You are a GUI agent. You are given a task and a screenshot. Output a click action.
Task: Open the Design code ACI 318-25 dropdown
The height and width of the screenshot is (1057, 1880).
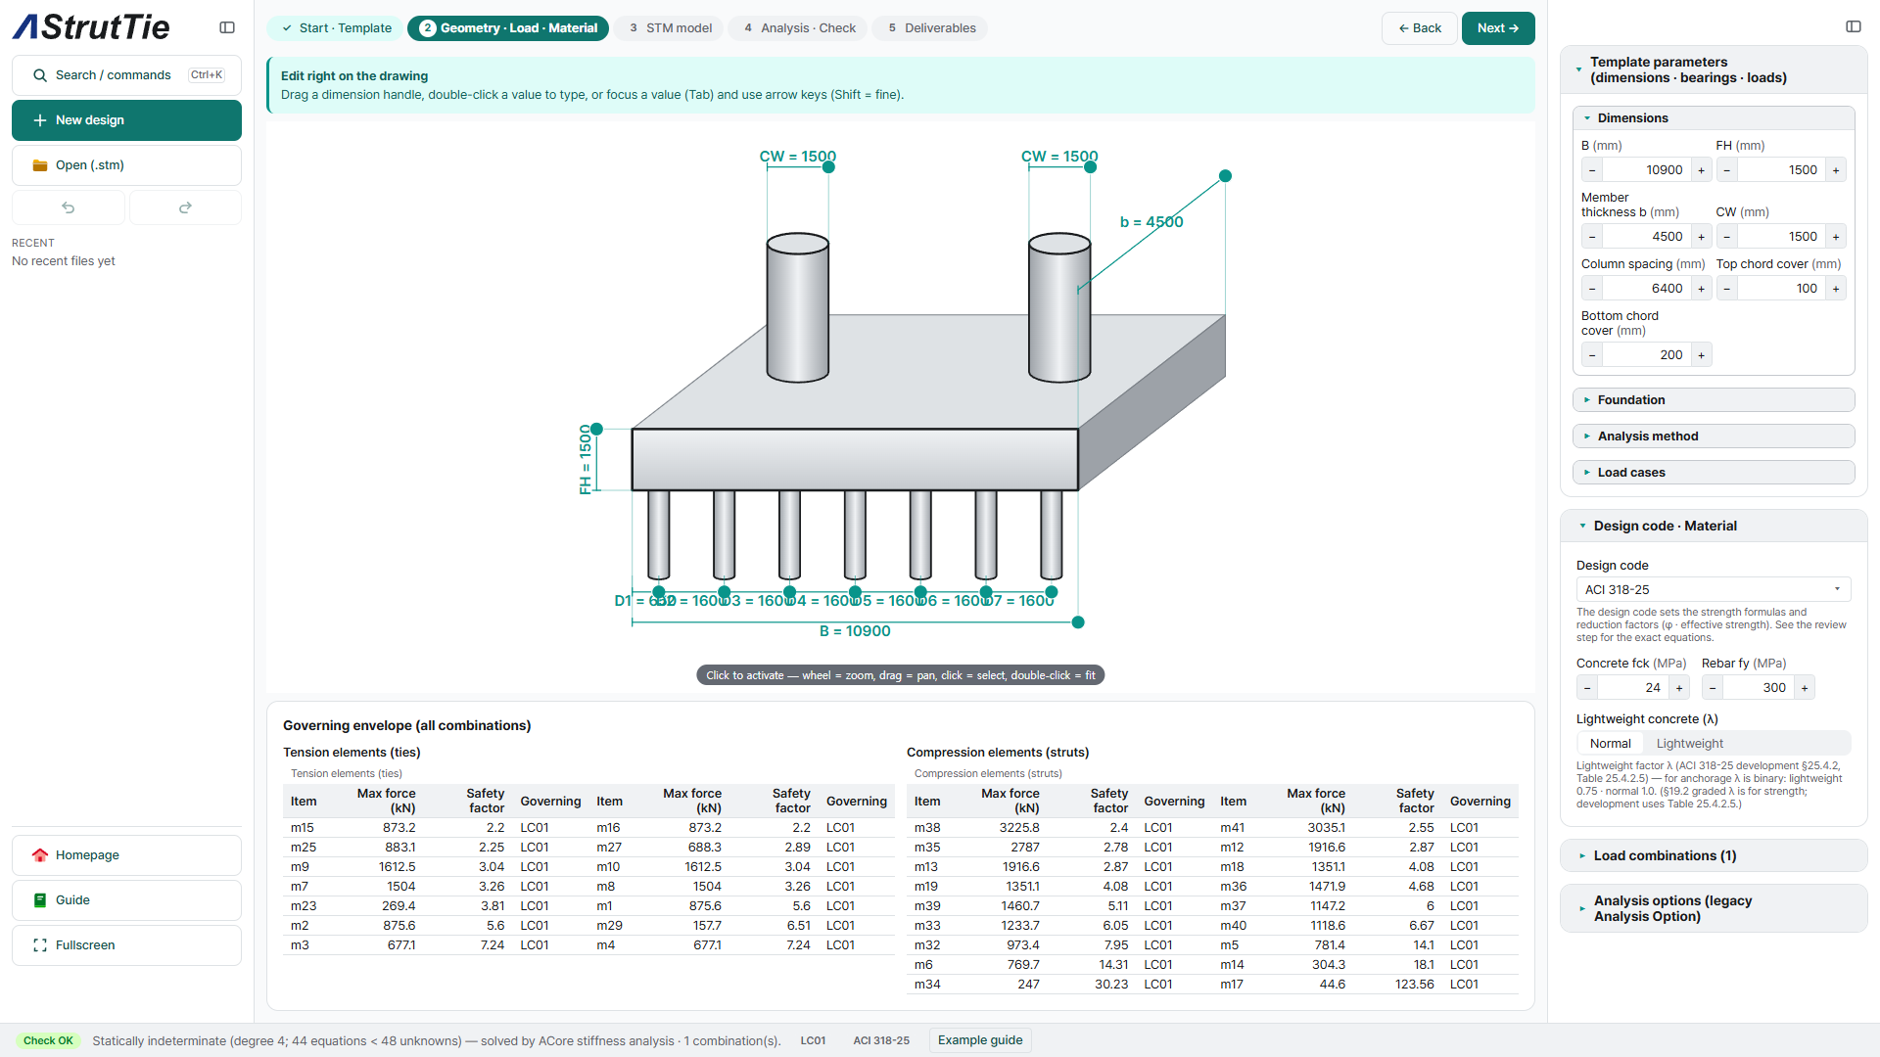coord(1714,590)
